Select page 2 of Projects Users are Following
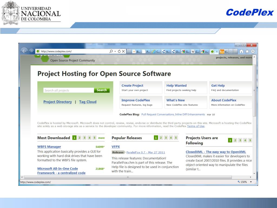 pos(235,140)
